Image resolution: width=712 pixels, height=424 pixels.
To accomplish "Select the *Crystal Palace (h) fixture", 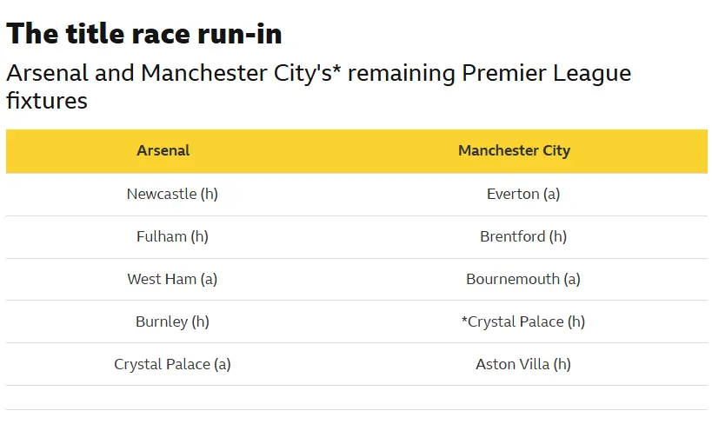I will 523,321.
